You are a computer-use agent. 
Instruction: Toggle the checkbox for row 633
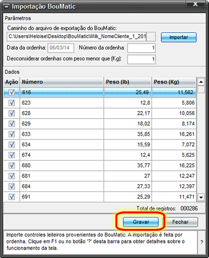click(12, 134)
